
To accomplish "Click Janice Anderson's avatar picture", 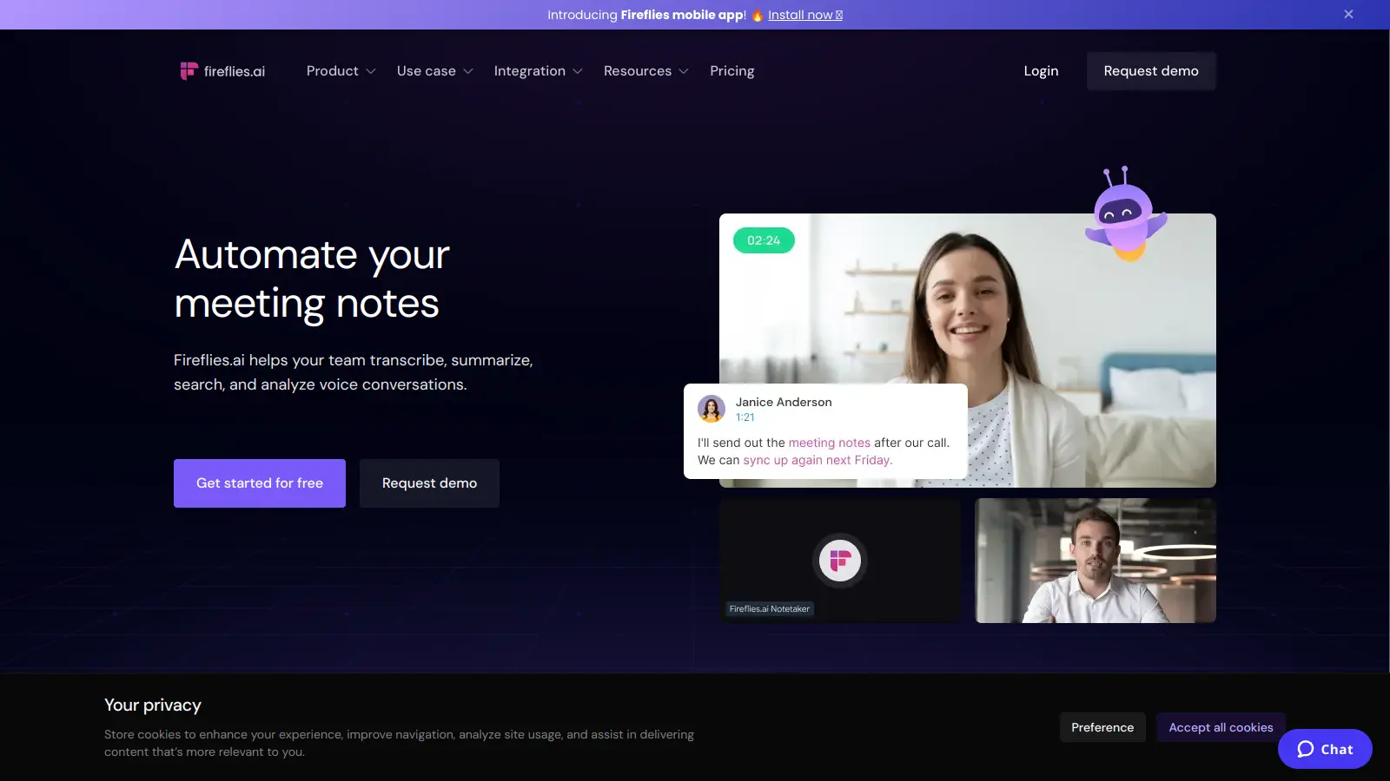I will [712, 409].
